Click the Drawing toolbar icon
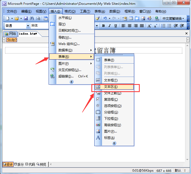This screenshot has width=191, height=174. click(x=149, y=18)
